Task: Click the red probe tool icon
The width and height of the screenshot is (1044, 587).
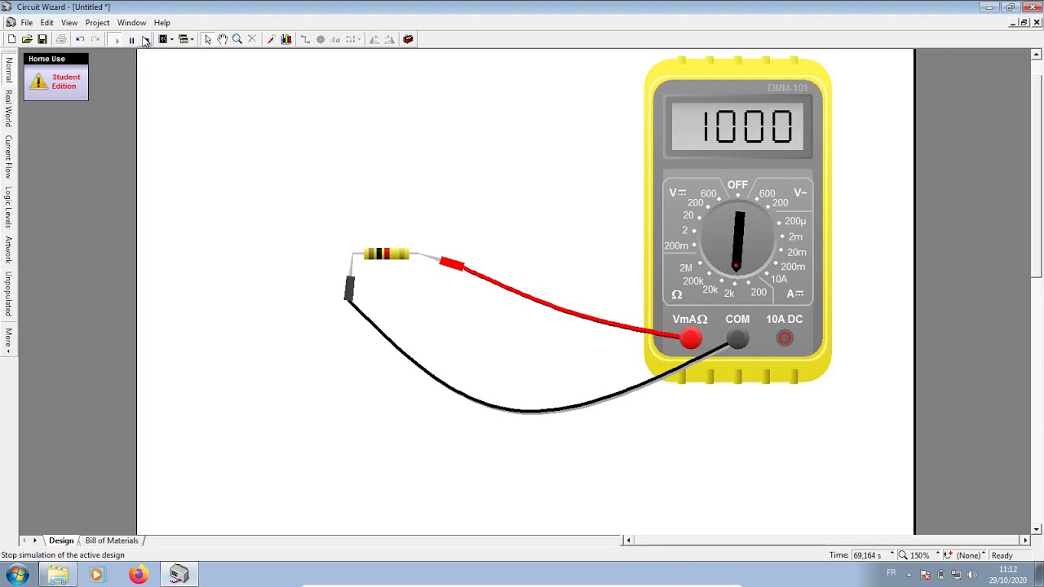Action: coord(272,39)
